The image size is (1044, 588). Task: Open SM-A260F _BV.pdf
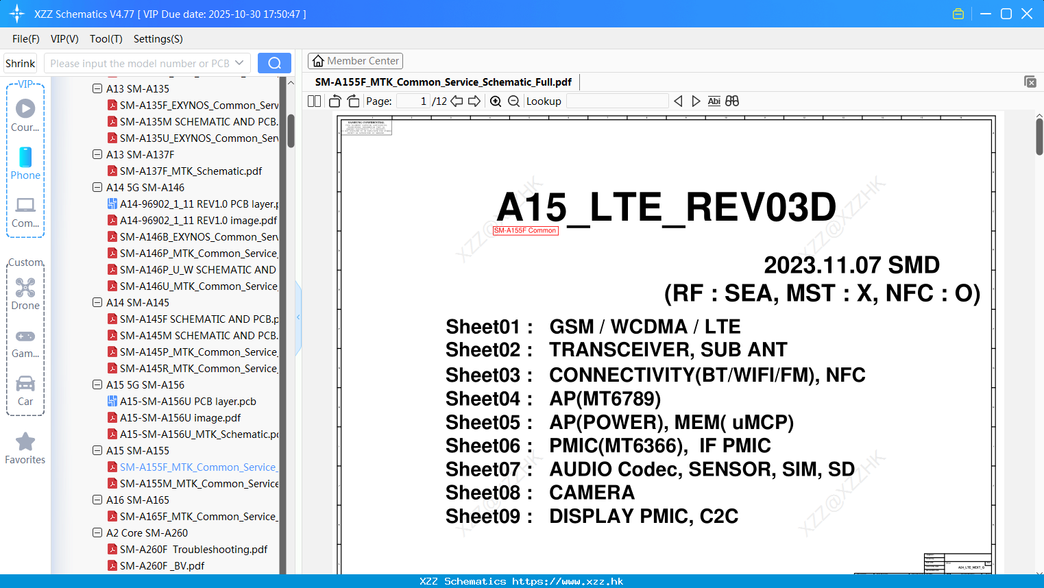pyautogui.click(x=156, y=565)
